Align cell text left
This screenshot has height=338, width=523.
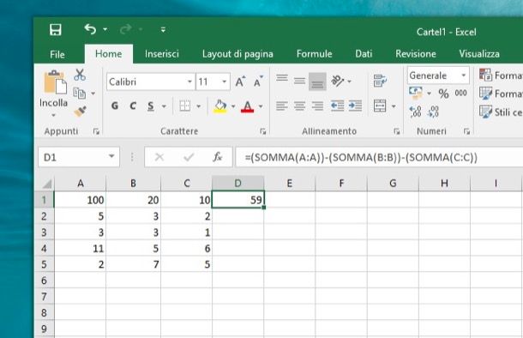point(282,106)
